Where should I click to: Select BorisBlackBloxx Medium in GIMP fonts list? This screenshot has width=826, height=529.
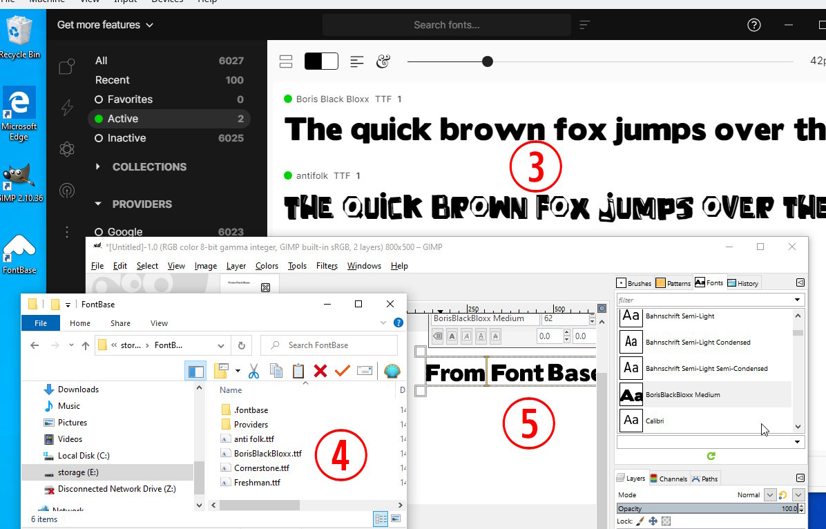(x=705, y=394)
